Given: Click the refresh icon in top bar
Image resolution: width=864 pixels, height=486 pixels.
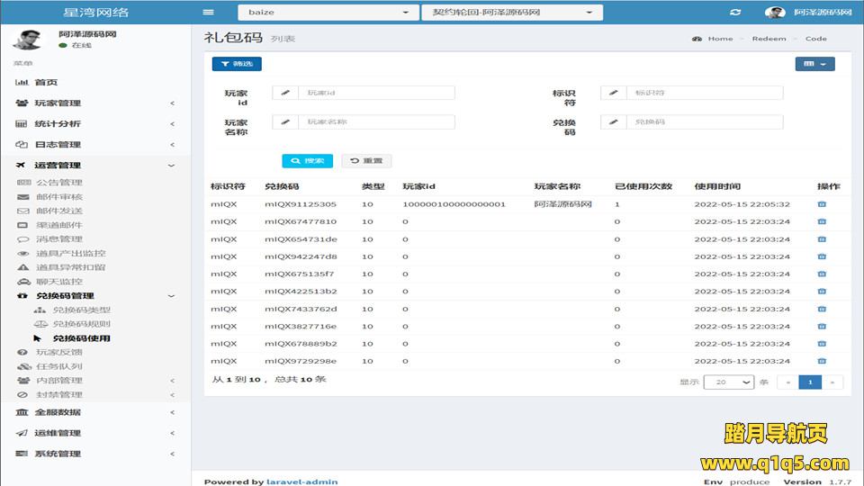Looking at the screenshot, I should 735,13.
